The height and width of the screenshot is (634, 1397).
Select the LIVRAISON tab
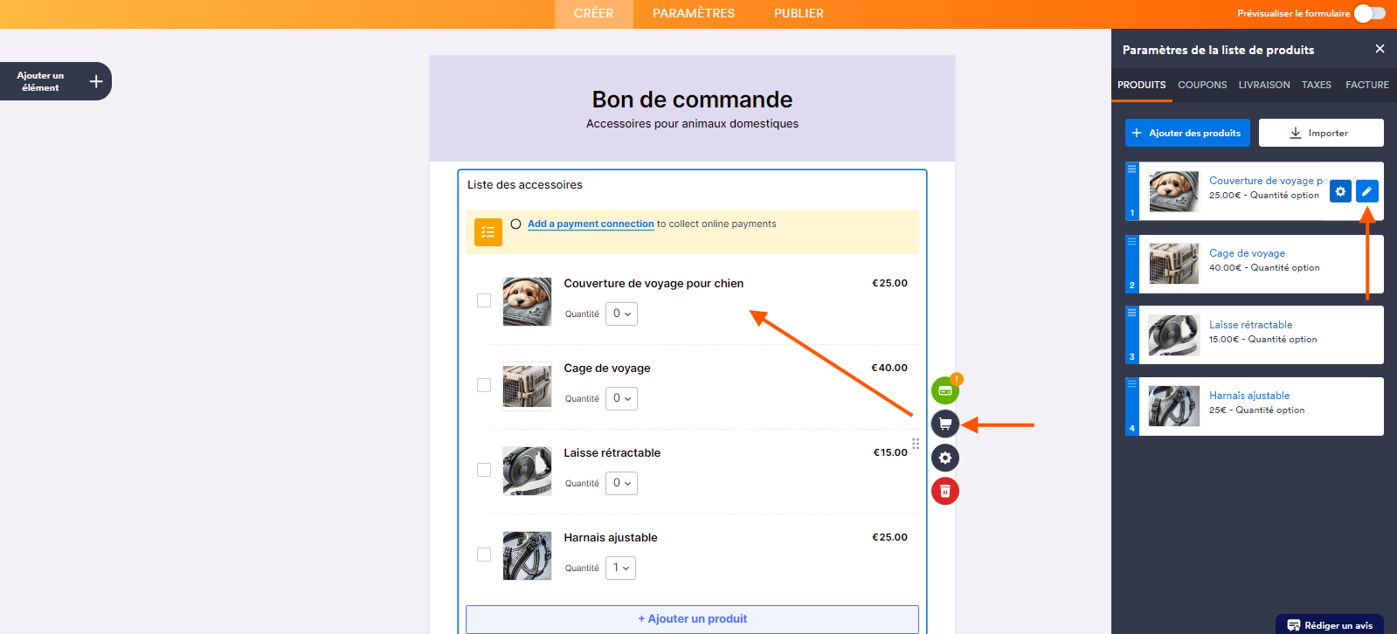coord(1264,85)
